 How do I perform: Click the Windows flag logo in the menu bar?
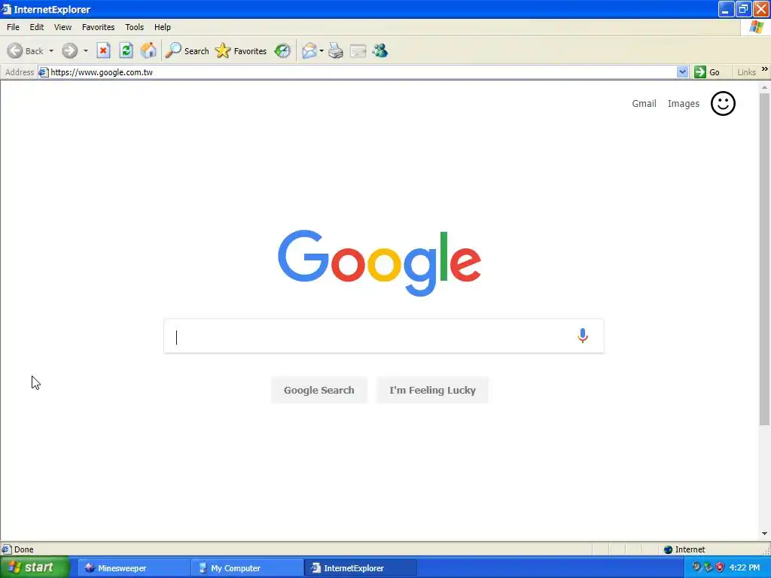756,27
